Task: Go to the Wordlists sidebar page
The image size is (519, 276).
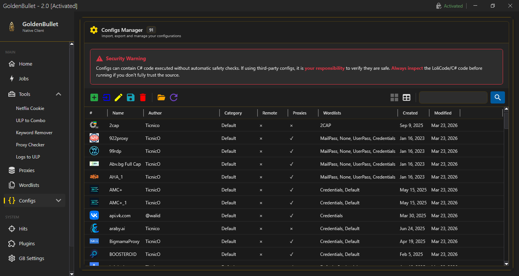Action: [x=29, y=185]
